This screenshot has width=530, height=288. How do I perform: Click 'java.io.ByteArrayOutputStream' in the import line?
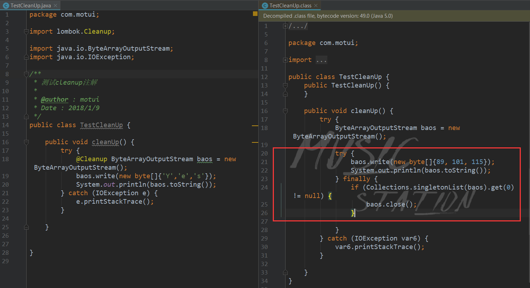(x=113, y=49)
